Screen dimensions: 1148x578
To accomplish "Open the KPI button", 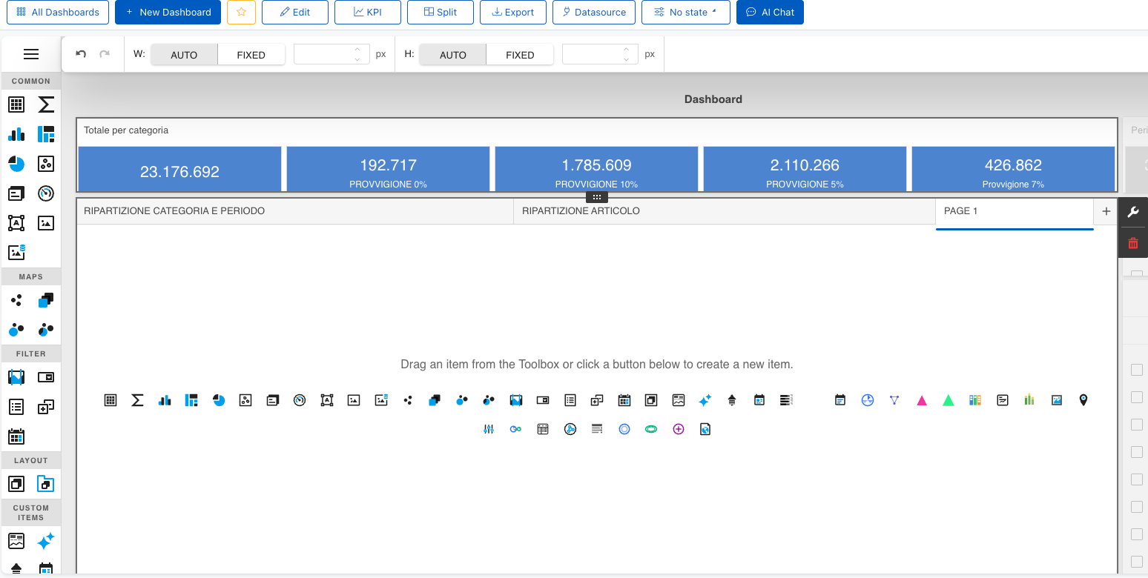I will coord(368,12).
